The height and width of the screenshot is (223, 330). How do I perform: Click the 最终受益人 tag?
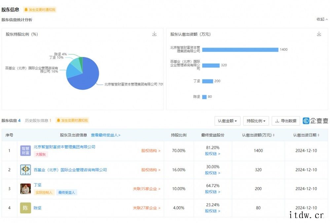66,192
